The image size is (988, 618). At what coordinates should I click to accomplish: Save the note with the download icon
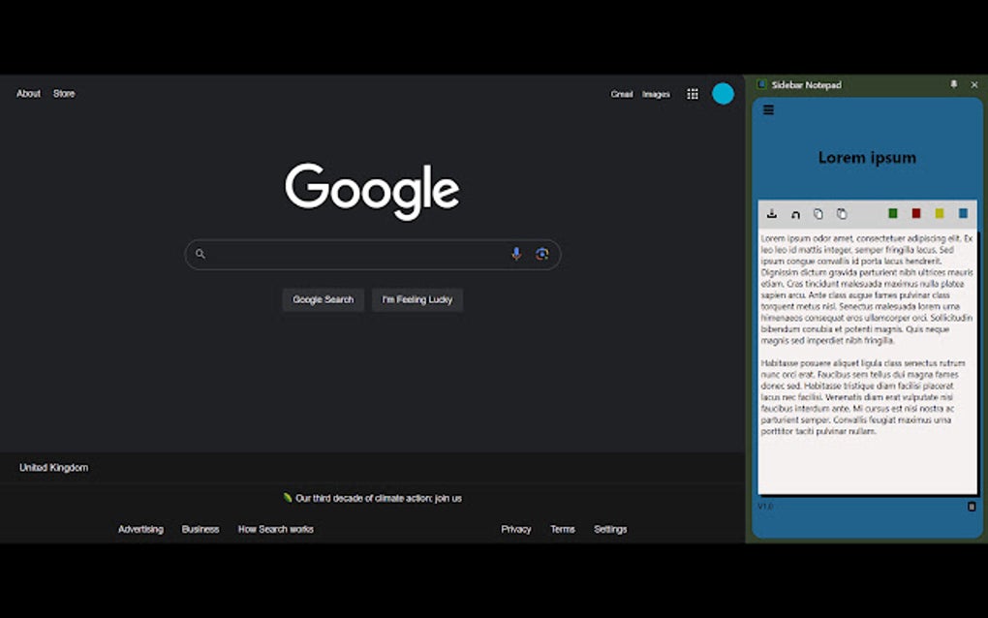tap(772, 213)
